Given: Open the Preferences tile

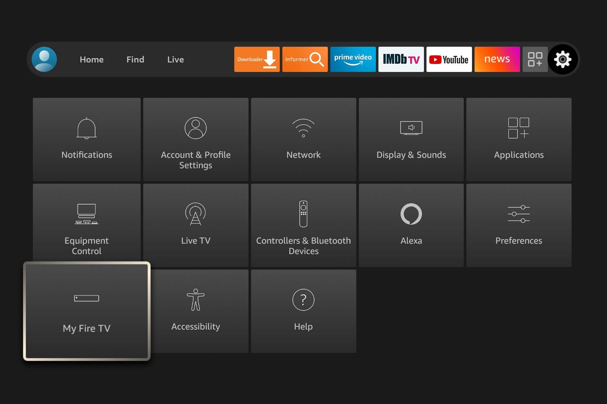Looking at the screenshot, I should click(x=518, y=225).
